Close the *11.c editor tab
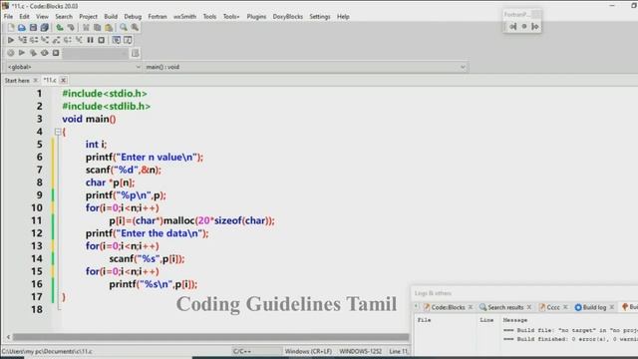Viewport: 638px width, 359px height. click(64, 80)
